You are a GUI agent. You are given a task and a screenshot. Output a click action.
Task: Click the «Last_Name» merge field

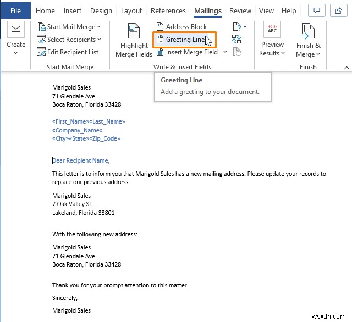107,121
